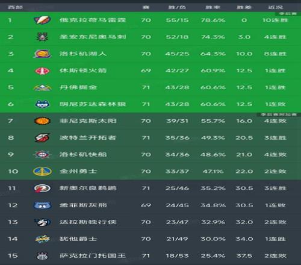Screen dimensions: 301x265
Task: Click the Phoenix Suns logo
Action: point(42,121)
